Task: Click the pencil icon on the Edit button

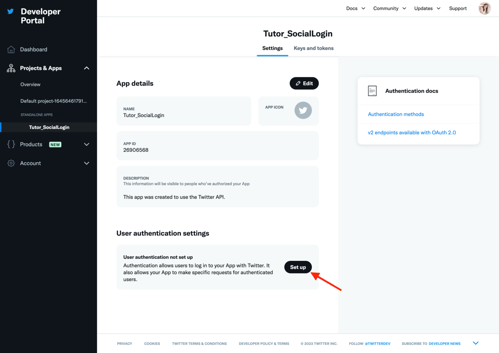Action: pyautogui.click(x=299, y=83)
